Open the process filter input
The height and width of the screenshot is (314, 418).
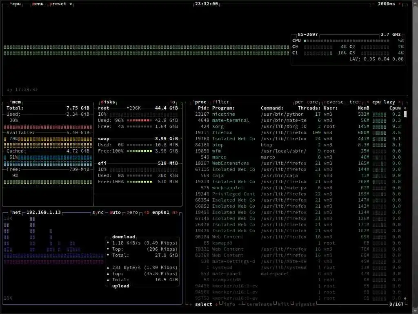coord(221,102)
